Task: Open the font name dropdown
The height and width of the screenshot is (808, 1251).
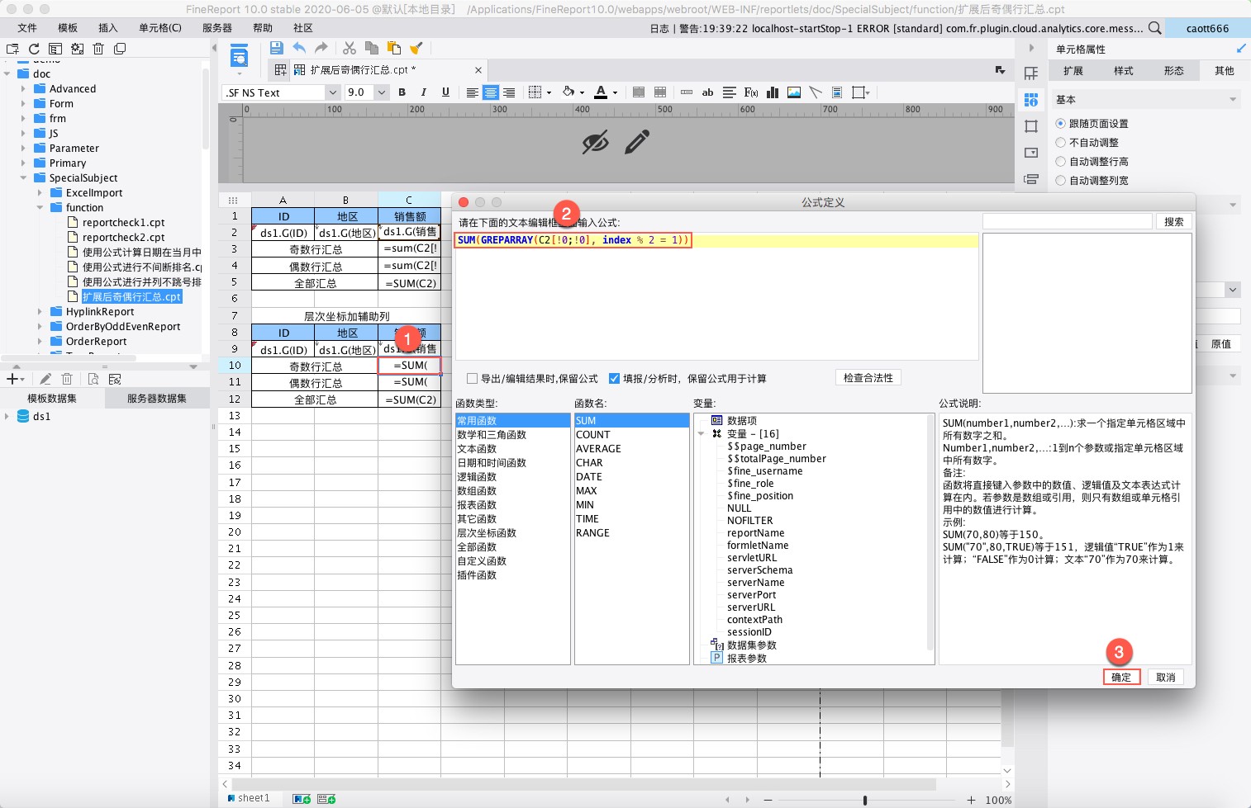Action: pos(332,92)
